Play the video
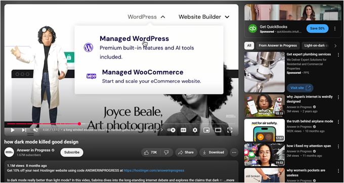Viewport: 344px width, 183px height. pos(13,130)
